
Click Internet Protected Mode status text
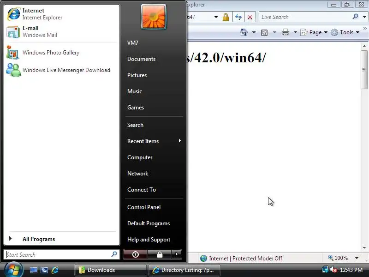(245, 259)
